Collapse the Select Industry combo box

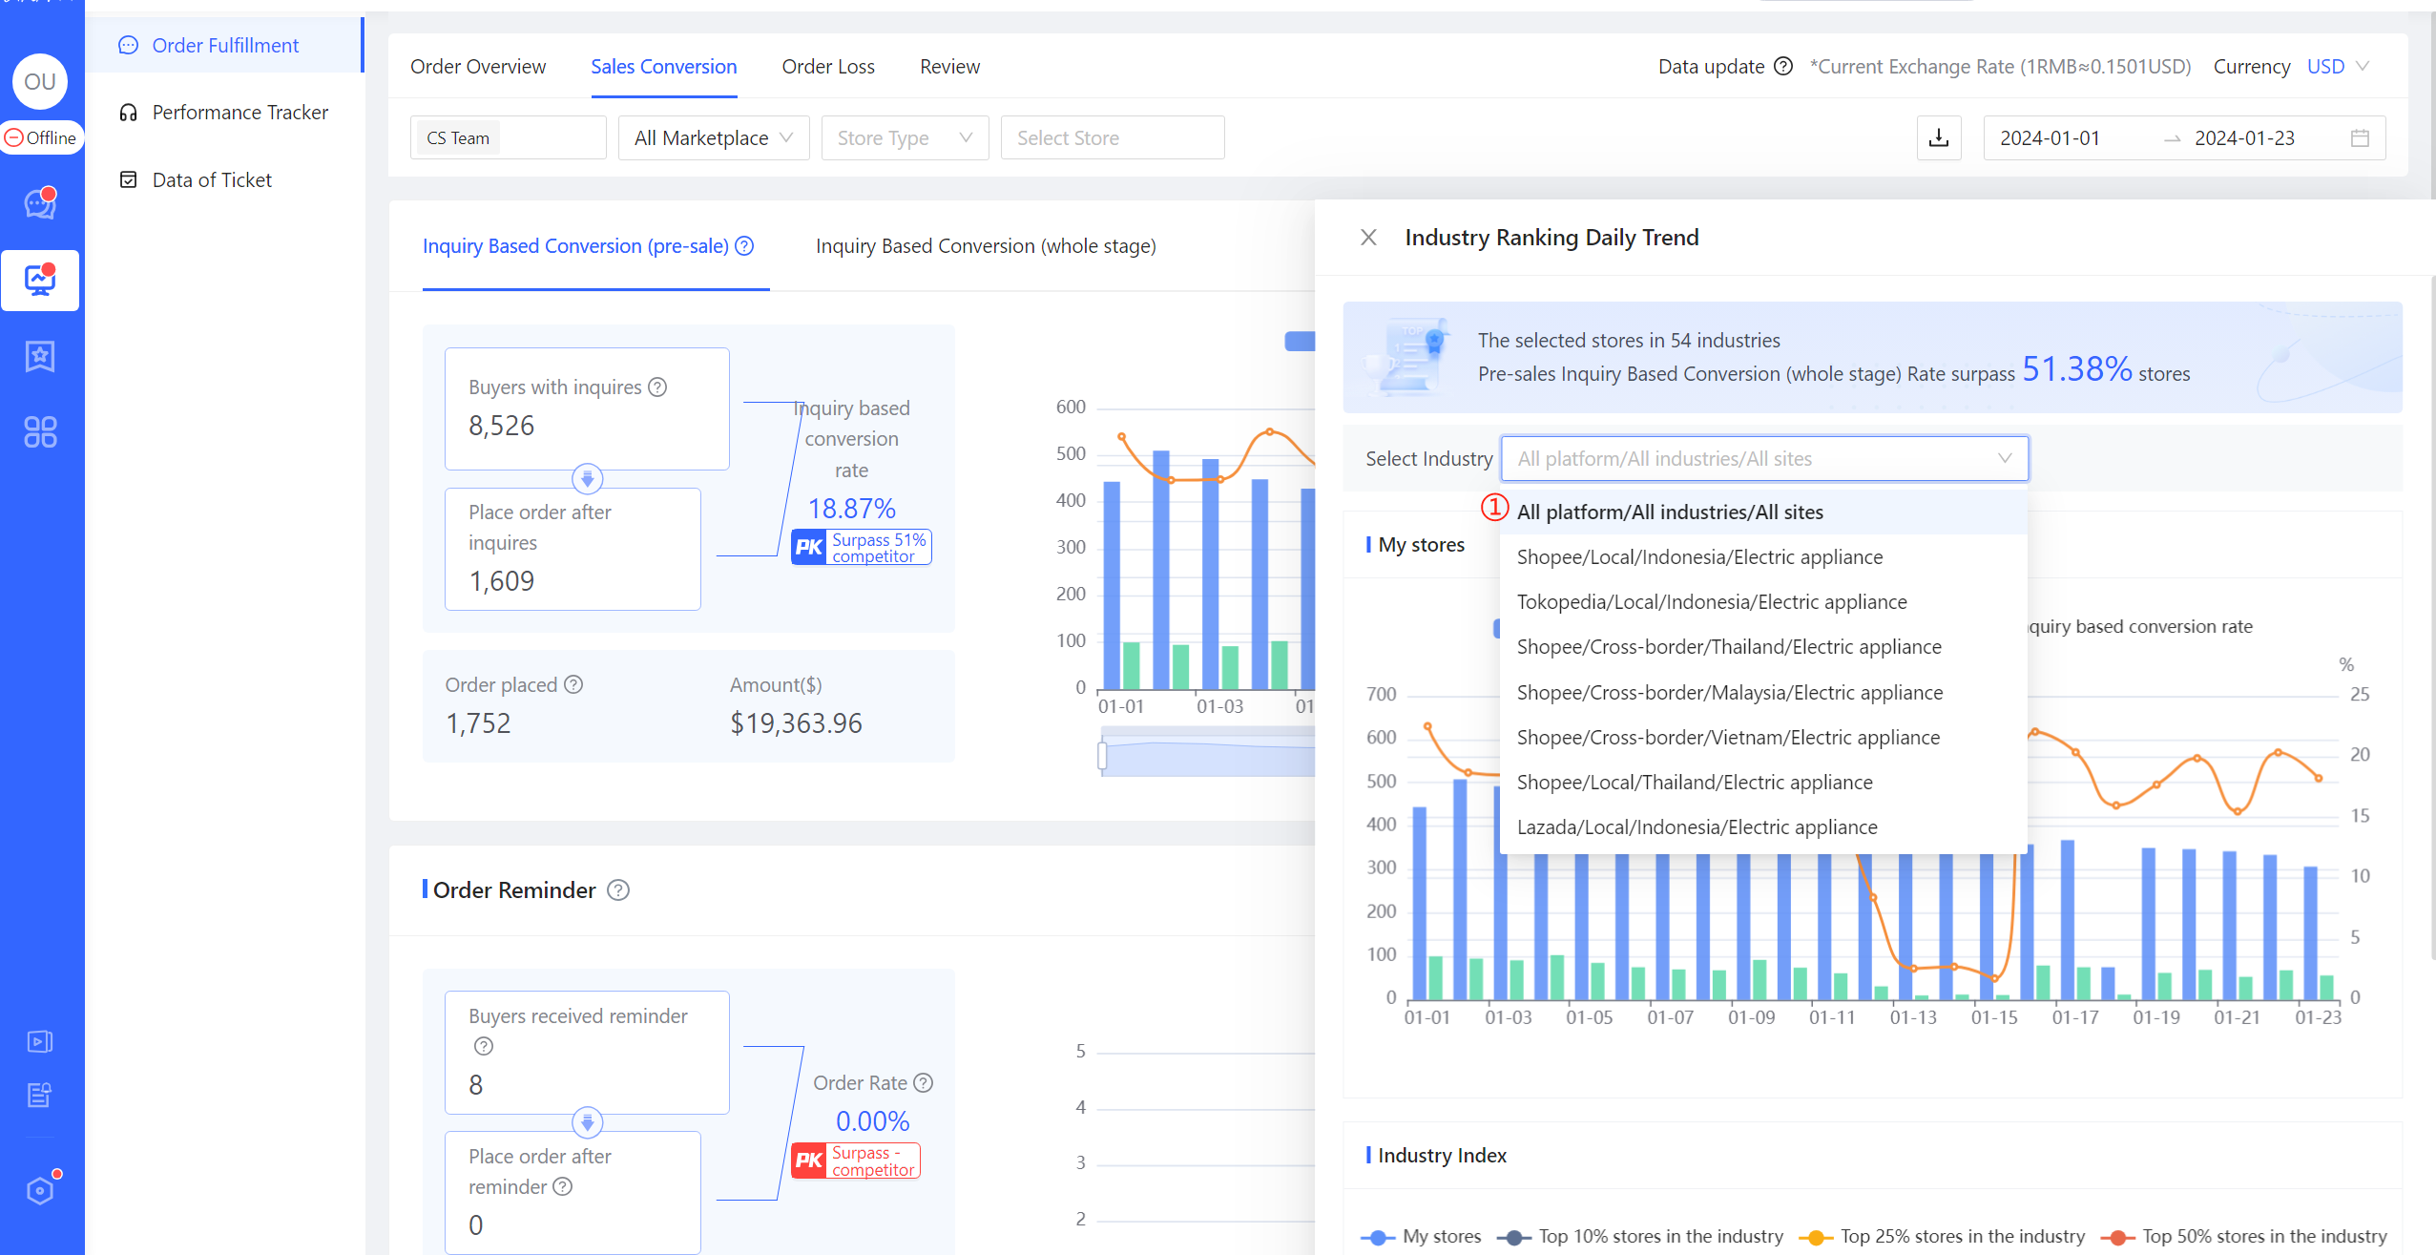[x=1764, y=459]
